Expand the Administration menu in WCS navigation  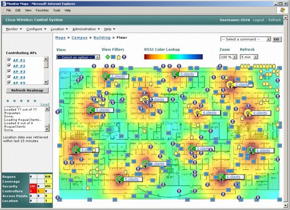point(86,29)
